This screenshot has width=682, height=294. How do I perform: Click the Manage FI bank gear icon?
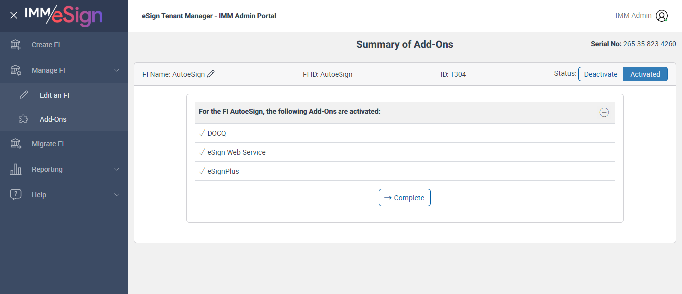click(16, 70)
